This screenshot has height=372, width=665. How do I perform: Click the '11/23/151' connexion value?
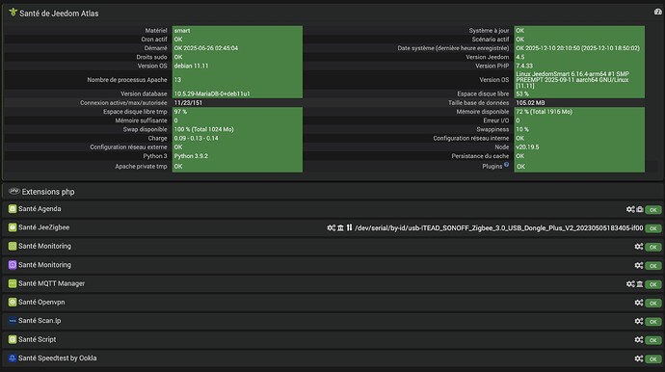pos(188,103)
